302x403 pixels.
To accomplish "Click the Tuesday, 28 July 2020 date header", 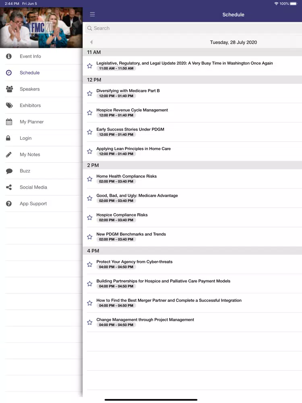I will tap(234, 42).
